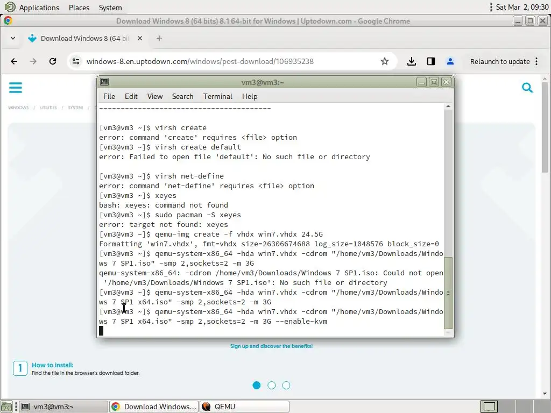Click terminal scrollbar up arrow
The image size is (551, 413).
pyautogui.click(x=448, y=106)
